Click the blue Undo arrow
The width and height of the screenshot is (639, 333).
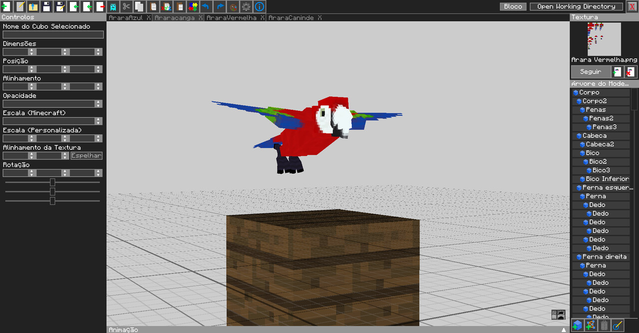[x=205, y=6]
